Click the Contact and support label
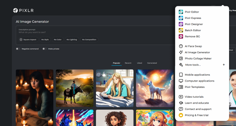The image size is (236, 126). [x=198, y=109]
